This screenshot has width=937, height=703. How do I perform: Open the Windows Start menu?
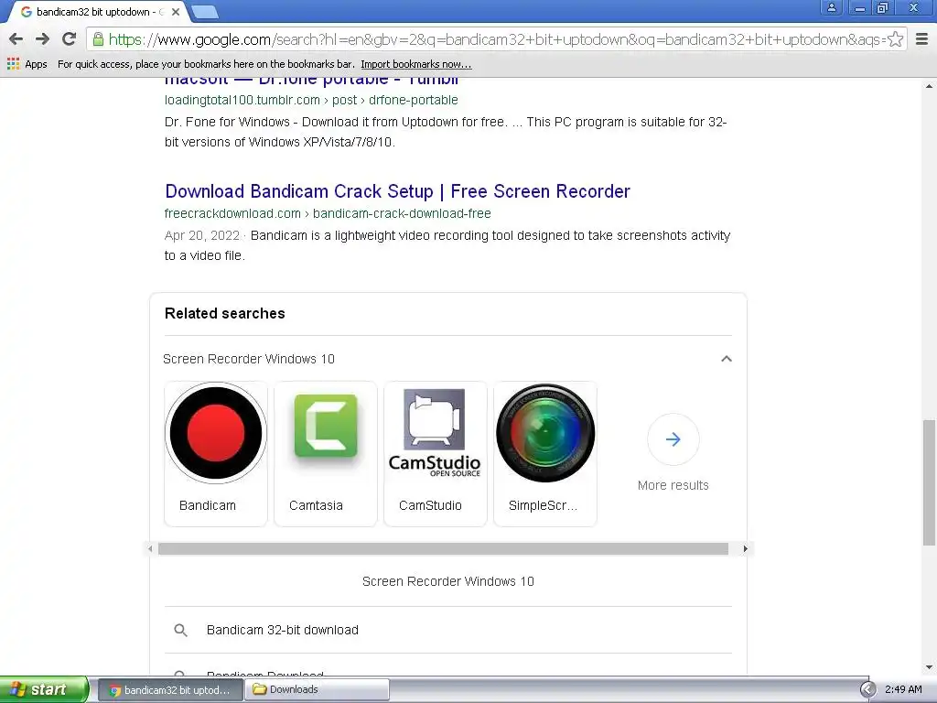pos(44,689)
